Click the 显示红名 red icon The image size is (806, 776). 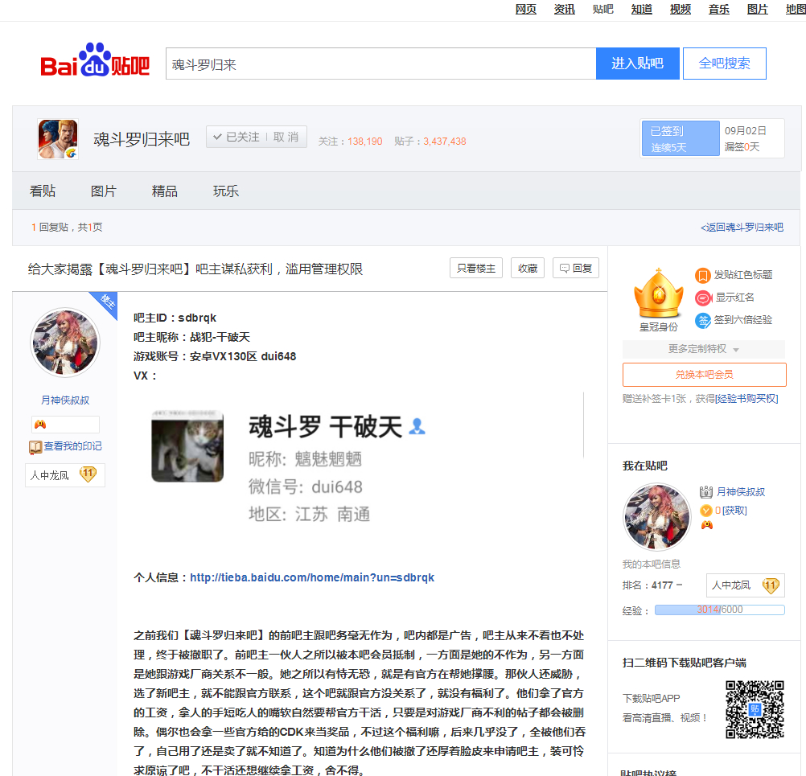(703, 298)
